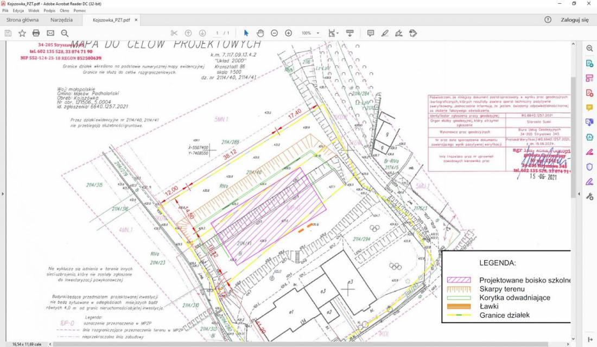Click the vertical scrollbar thumb
The height and width of the screenshot is (347, 597).
574,137
